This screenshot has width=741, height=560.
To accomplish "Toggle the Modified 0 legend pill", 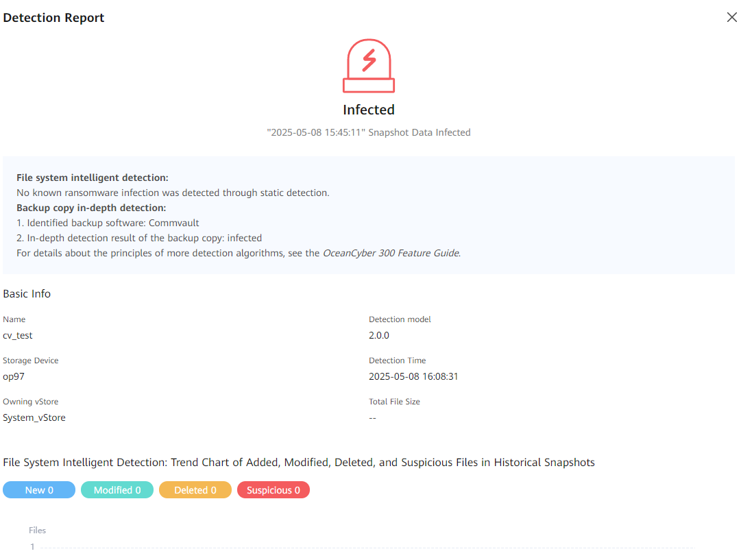I will (x=117, y=490).
